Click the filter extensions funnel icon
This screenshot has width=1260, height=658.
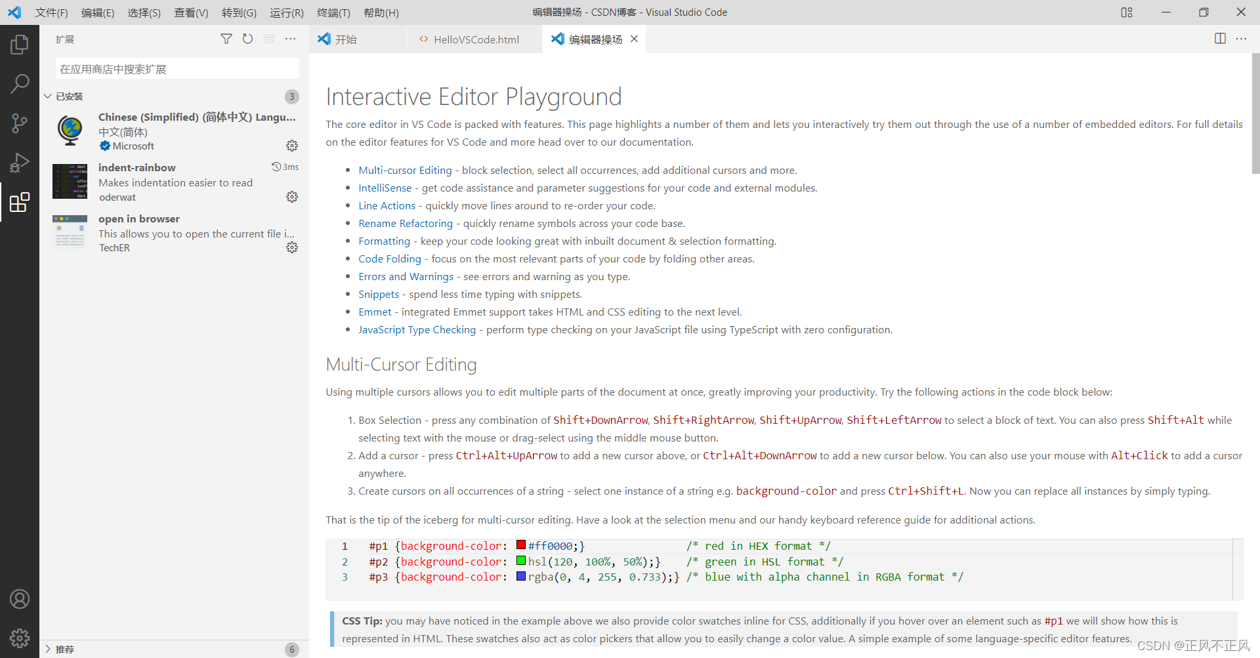coord(226,39)
